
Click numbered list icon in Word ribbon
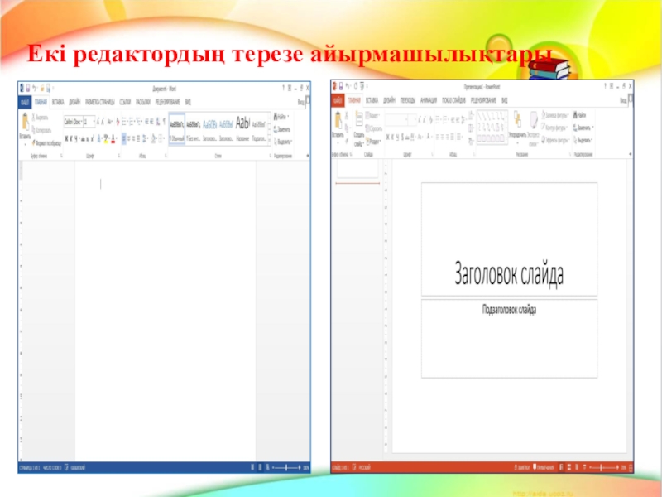[132, 121]
